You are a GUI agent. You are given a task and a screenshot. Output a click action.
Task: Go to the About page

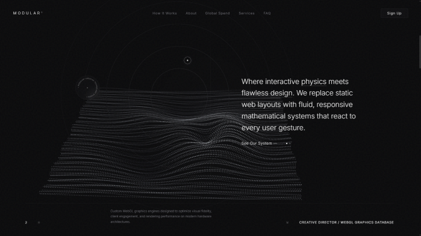[191, 13]
